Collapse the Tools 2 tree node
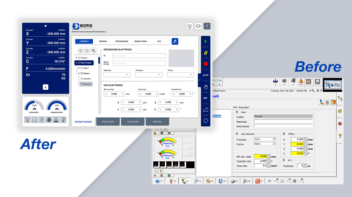Image resolution: width=352 pixels, height=197 pixels. coord(79,73)
